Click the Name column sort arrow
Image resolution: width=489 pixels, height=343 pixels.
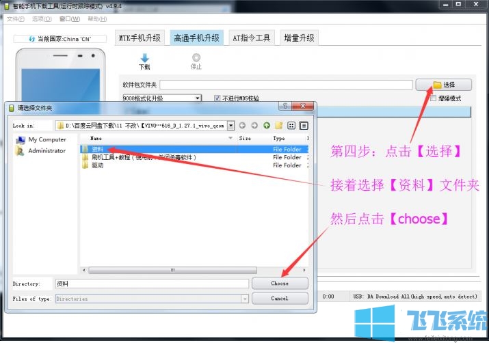tap(230, 138)
